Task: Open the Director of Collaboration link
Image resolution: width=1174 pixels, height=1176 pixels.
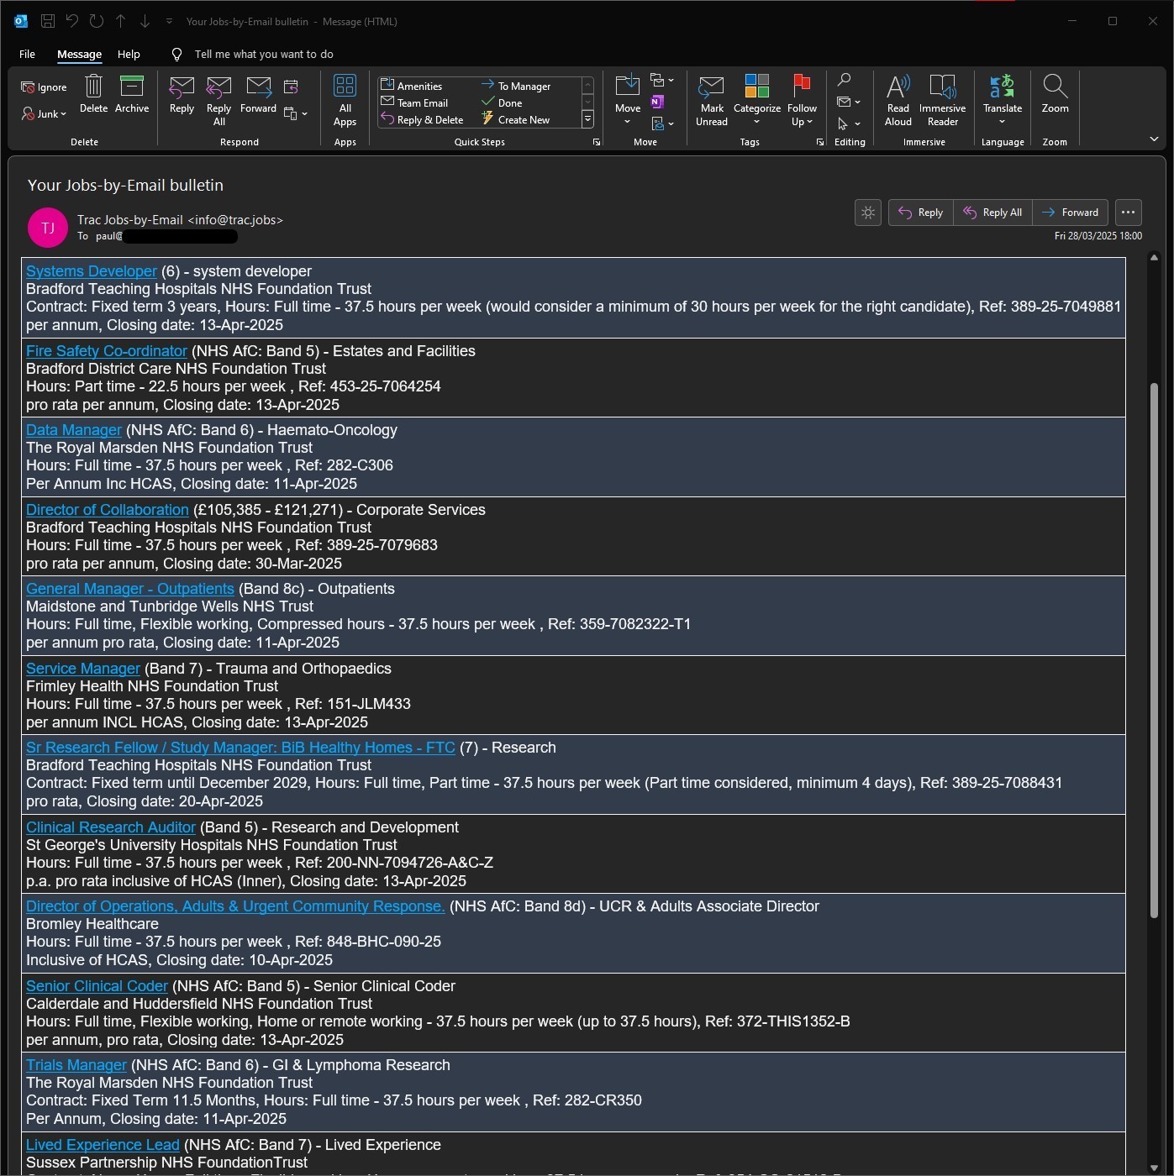Action: 108,510
